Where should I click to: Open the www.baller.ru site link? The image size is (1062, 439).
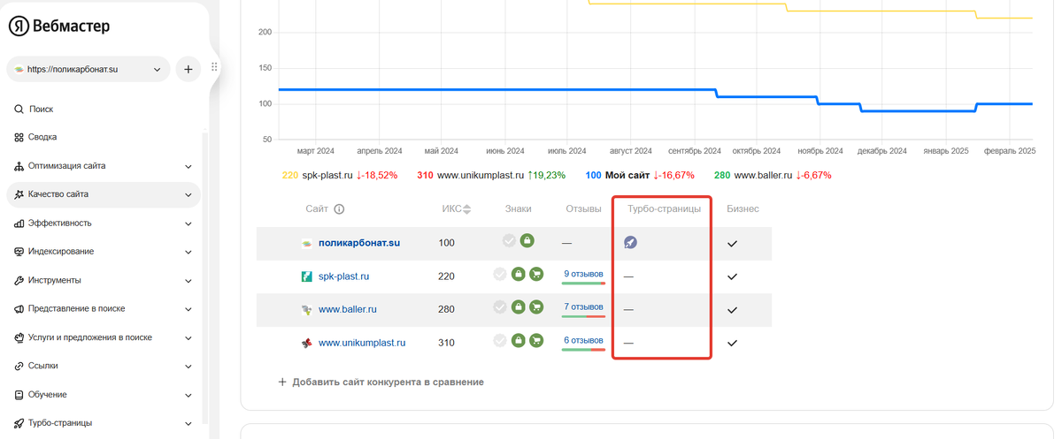[x=348, y=310]
